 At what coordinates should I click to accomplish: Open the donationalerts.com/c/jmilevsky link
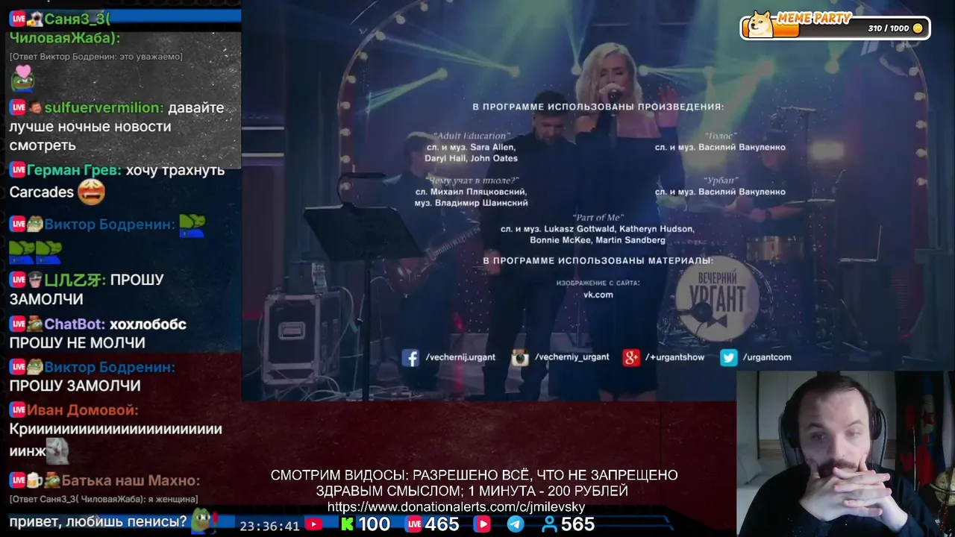(x=456, y=507)
